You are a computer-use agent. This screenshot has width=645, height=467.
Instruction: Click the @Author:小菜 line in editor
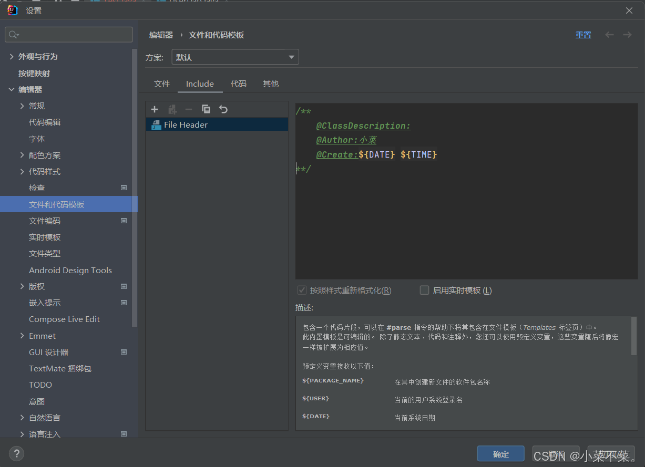[x=346, y=140]
